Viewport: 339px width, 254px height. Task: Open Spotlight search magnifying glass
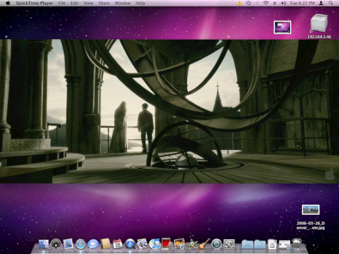[x=331, y=3]
